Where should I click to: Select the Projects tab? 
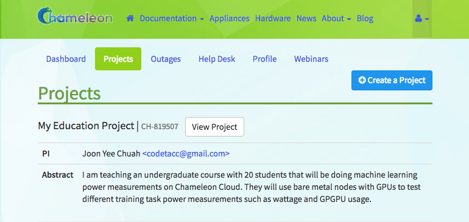pos(118,59)
